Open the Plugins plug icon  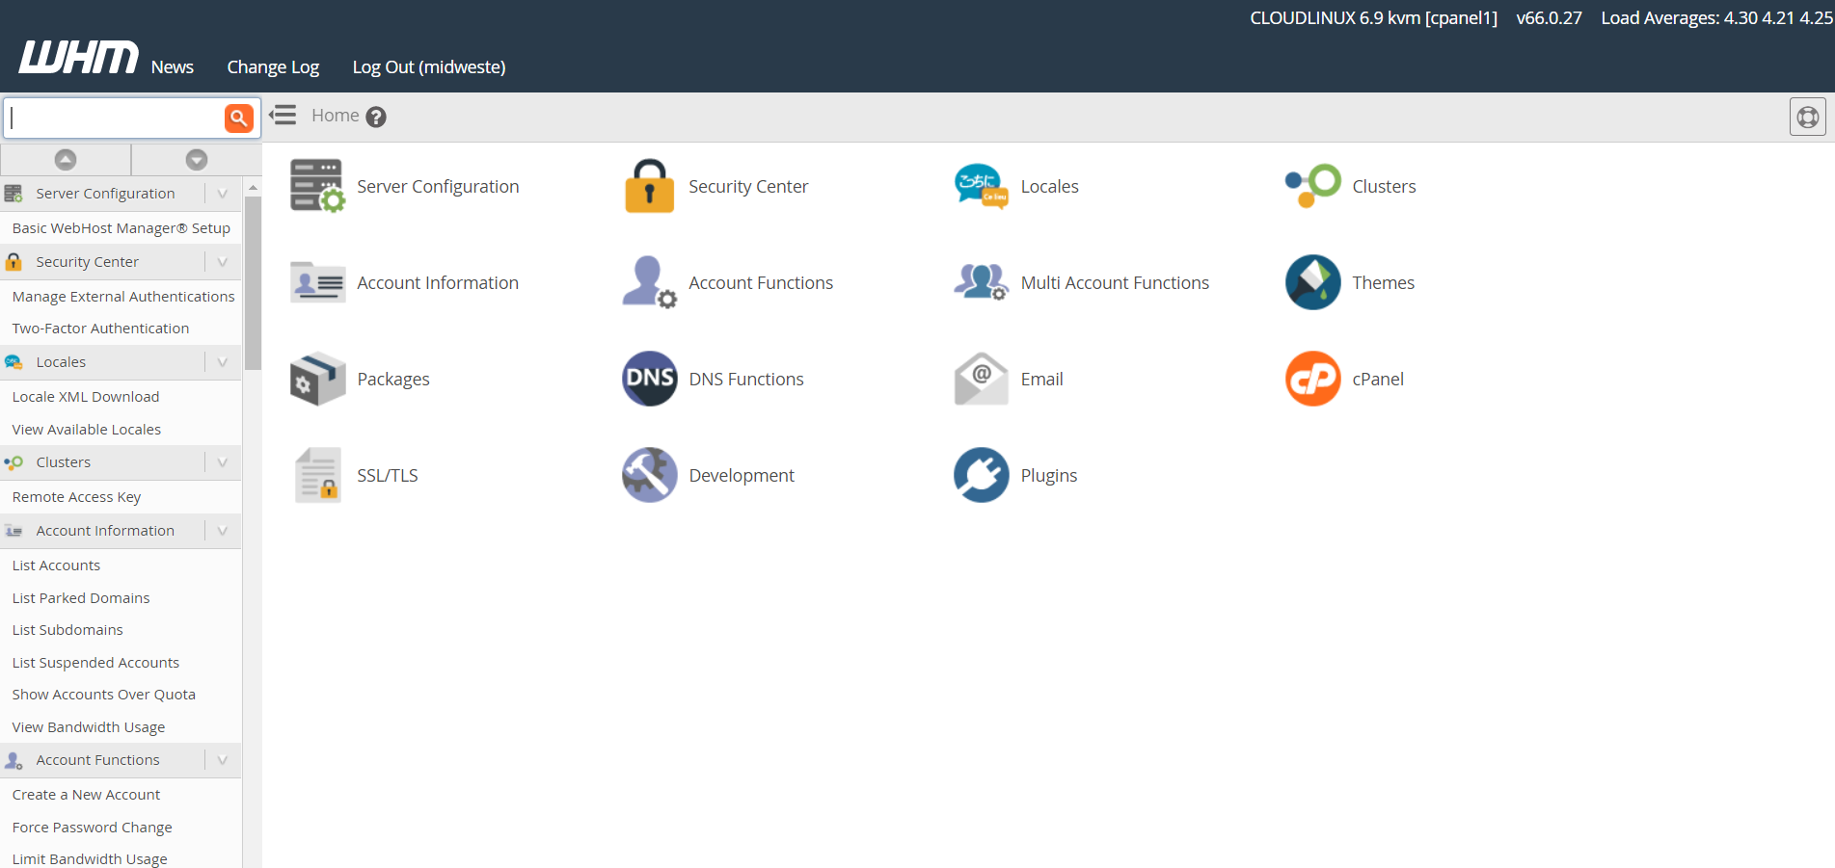[x=981, y=475]
